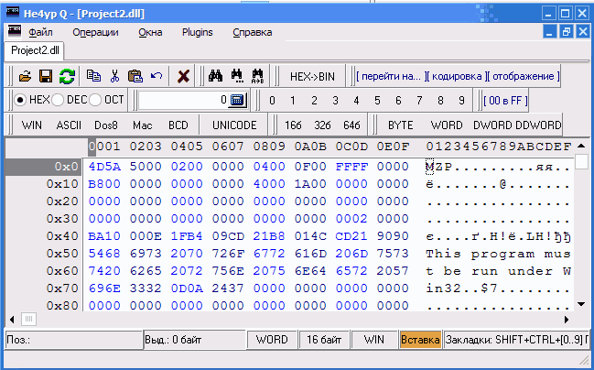Click the 326 toolbar button

pyautogui.click(x=322, y=125)
